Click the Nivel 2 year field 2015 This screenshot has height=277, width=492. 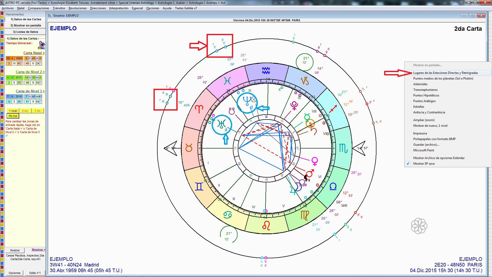pyautogui.click(x=19, y=77)
